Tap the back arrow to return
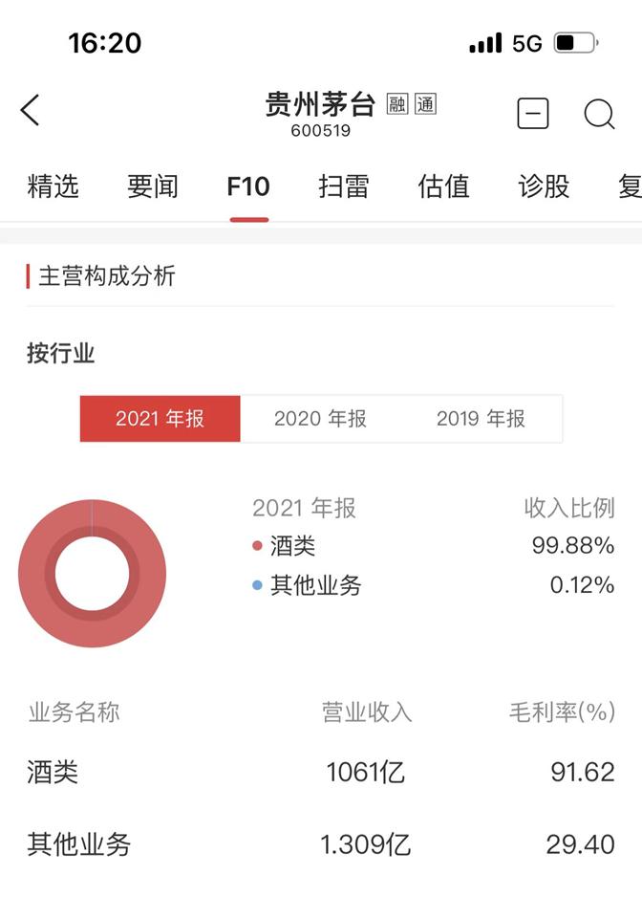This screenshot has width=642, height=897. 32,110
